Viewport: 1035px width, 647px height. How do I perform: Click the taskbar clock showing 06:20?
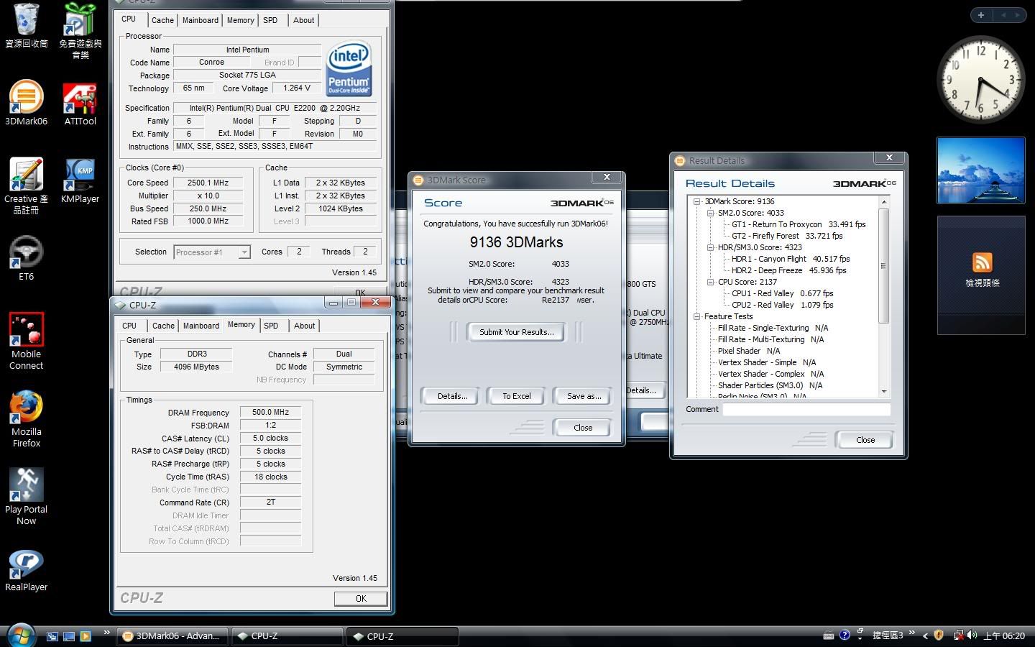(1004, 636)
